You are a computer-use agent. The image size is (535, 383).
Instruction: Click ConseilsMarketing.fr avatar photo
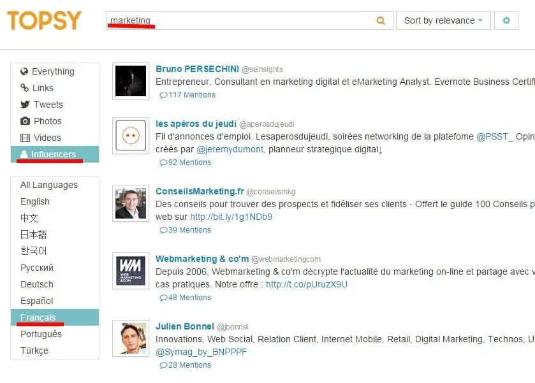[x=131, y=203]
